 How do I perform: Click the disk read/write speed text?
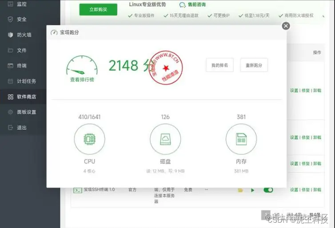click(x=165, y=171)
